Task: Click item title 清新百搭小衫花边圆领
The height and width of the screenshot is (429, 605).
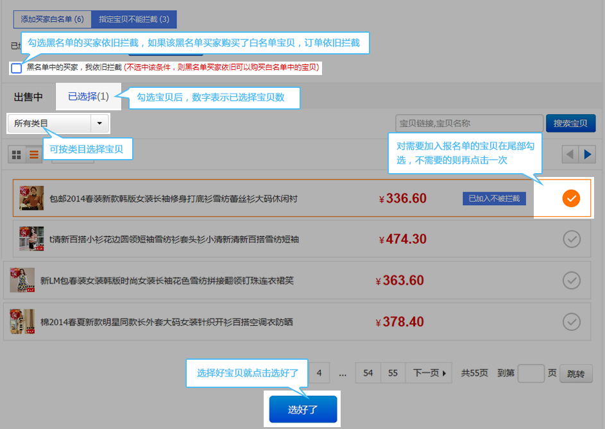Action: point(174,239)
